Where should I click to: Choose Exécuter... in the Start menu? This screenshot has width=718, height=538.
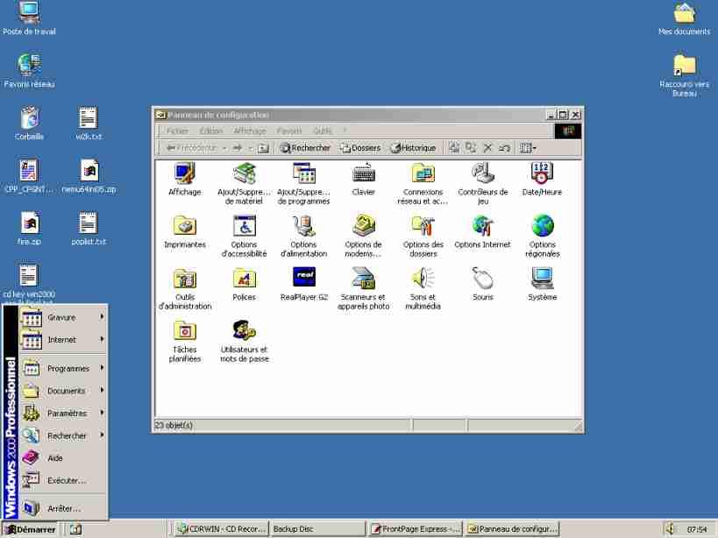[63, 480]
